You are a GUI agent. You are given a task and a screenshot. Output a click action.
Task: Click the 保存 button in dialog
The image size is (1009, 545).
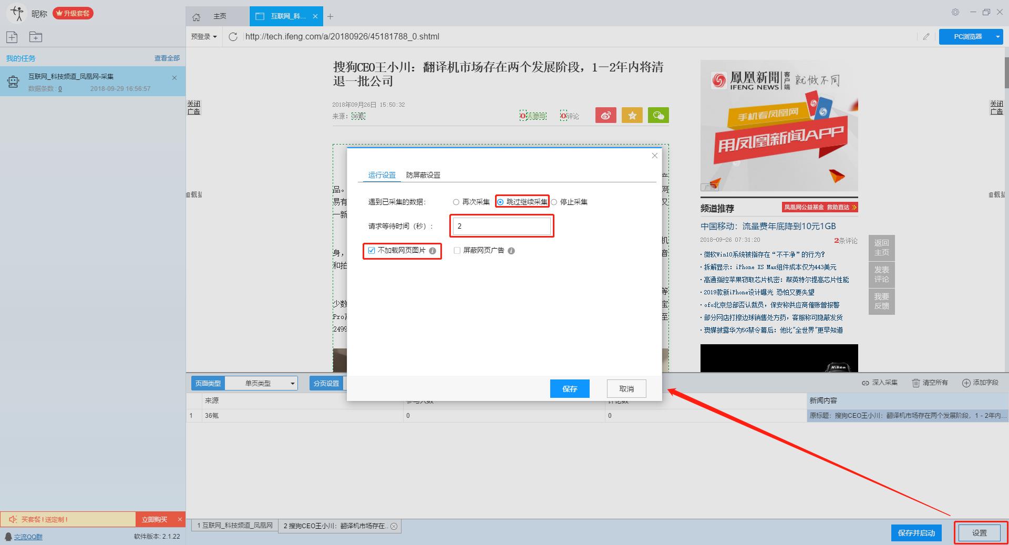[570, 389]
